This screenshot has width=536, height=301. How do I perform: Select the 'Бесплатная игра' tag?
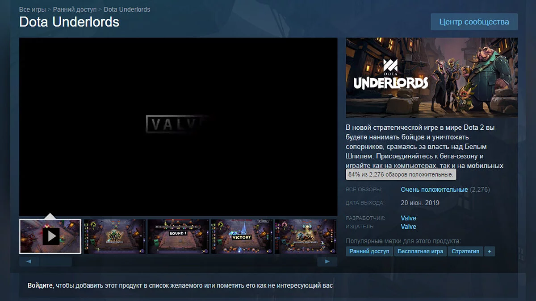coord(420,252)
